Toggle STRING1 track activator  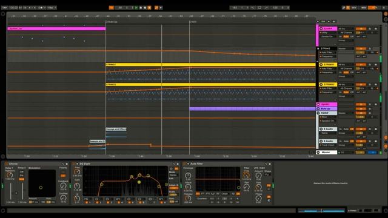coord(361,65)
